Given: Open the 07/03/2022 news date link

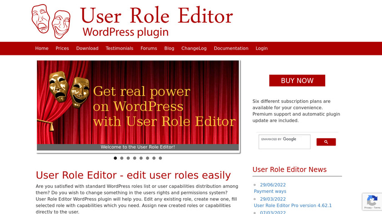Looking at the screenshot, I should point(272,212).
